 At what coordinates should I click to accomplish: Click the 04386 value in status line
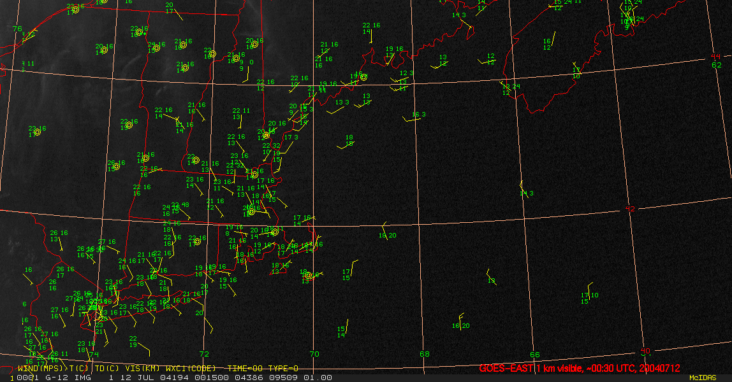250,378
